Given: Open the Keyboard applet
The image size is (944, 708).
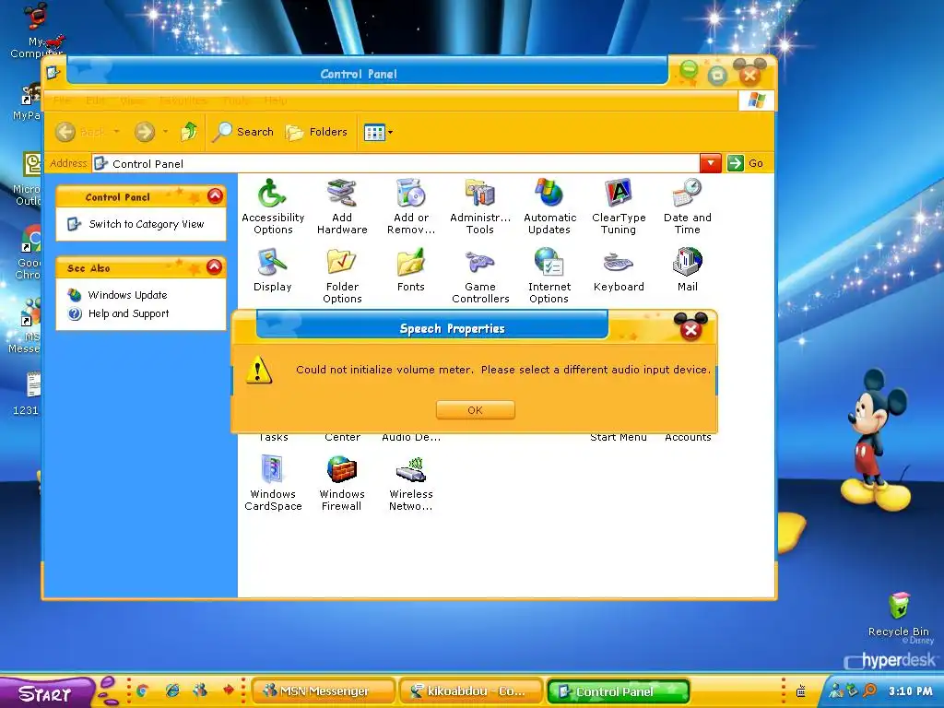Looking at the screenshot, I should (x=619, y=270).
